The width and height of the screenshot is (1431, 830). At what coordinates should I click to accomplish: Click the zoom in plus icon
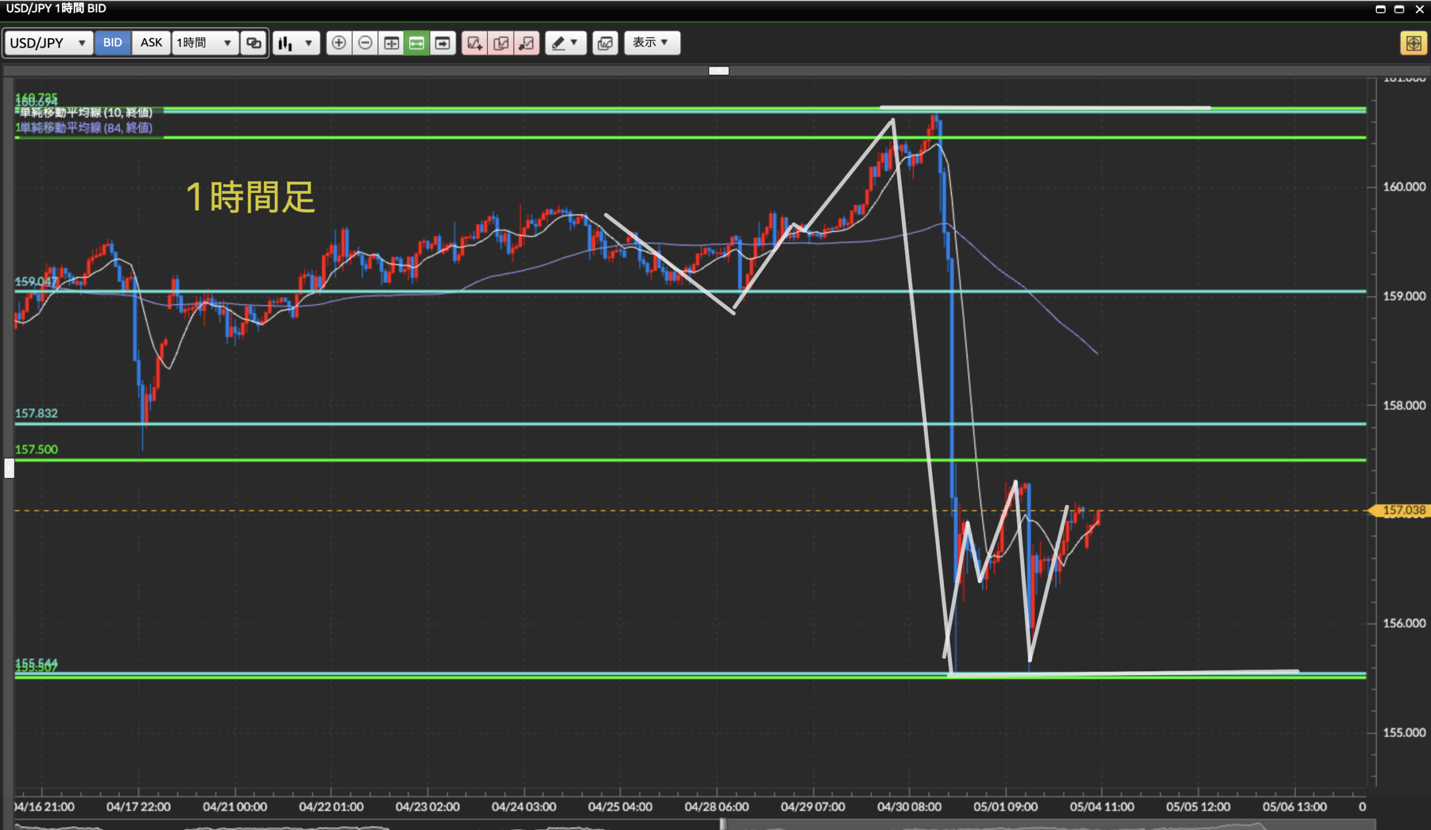point(339,43)
